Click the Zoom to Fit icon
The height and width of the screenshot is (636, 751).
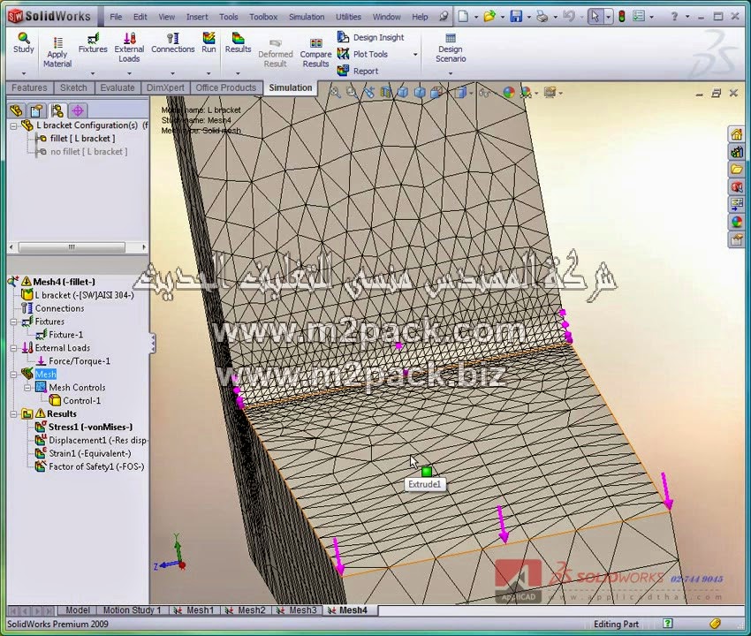pos(334,93)
